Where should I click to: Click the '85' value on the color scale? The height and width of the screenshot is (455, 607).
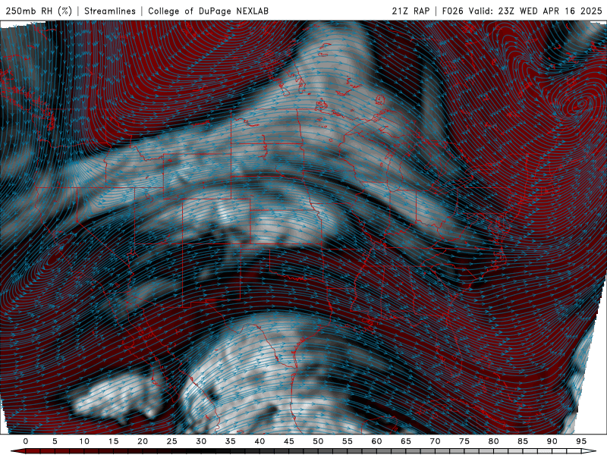(523, 441)
